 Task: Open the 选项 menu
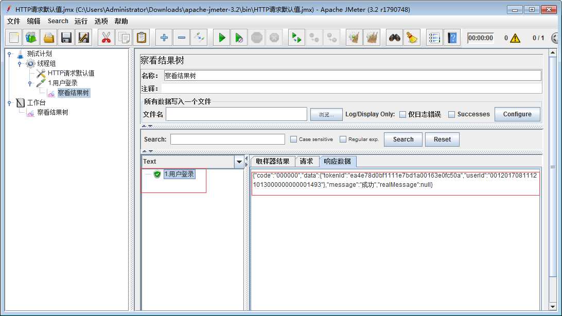click(101, 21)
